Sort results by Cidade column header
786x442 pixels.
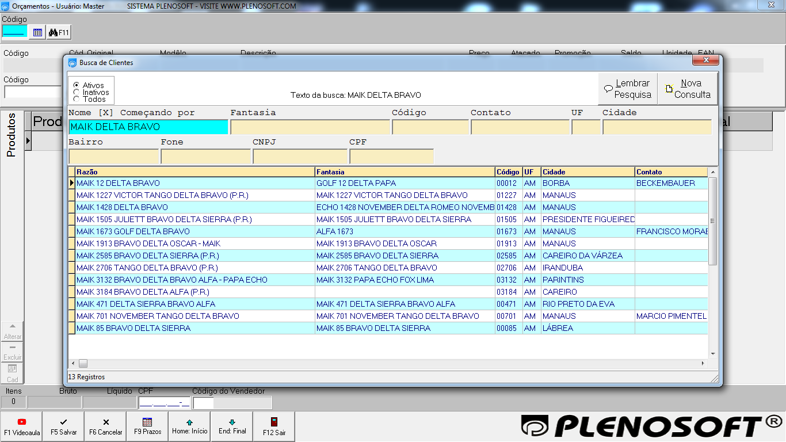click(x=587, y=172)
